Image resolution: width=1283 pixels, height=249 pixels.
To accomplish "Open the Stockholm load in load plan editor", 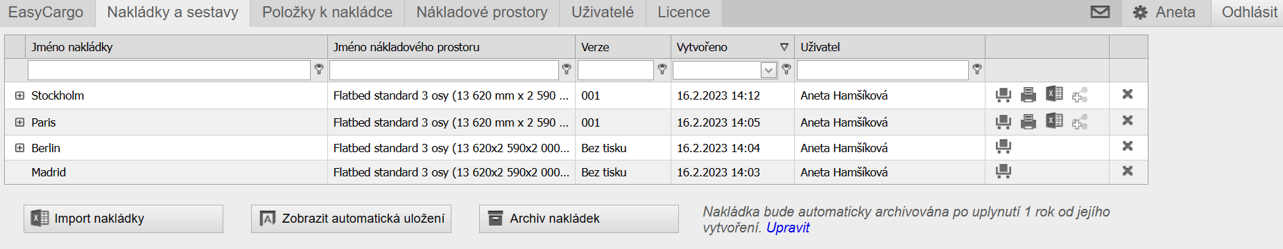I will [1003, 95].
